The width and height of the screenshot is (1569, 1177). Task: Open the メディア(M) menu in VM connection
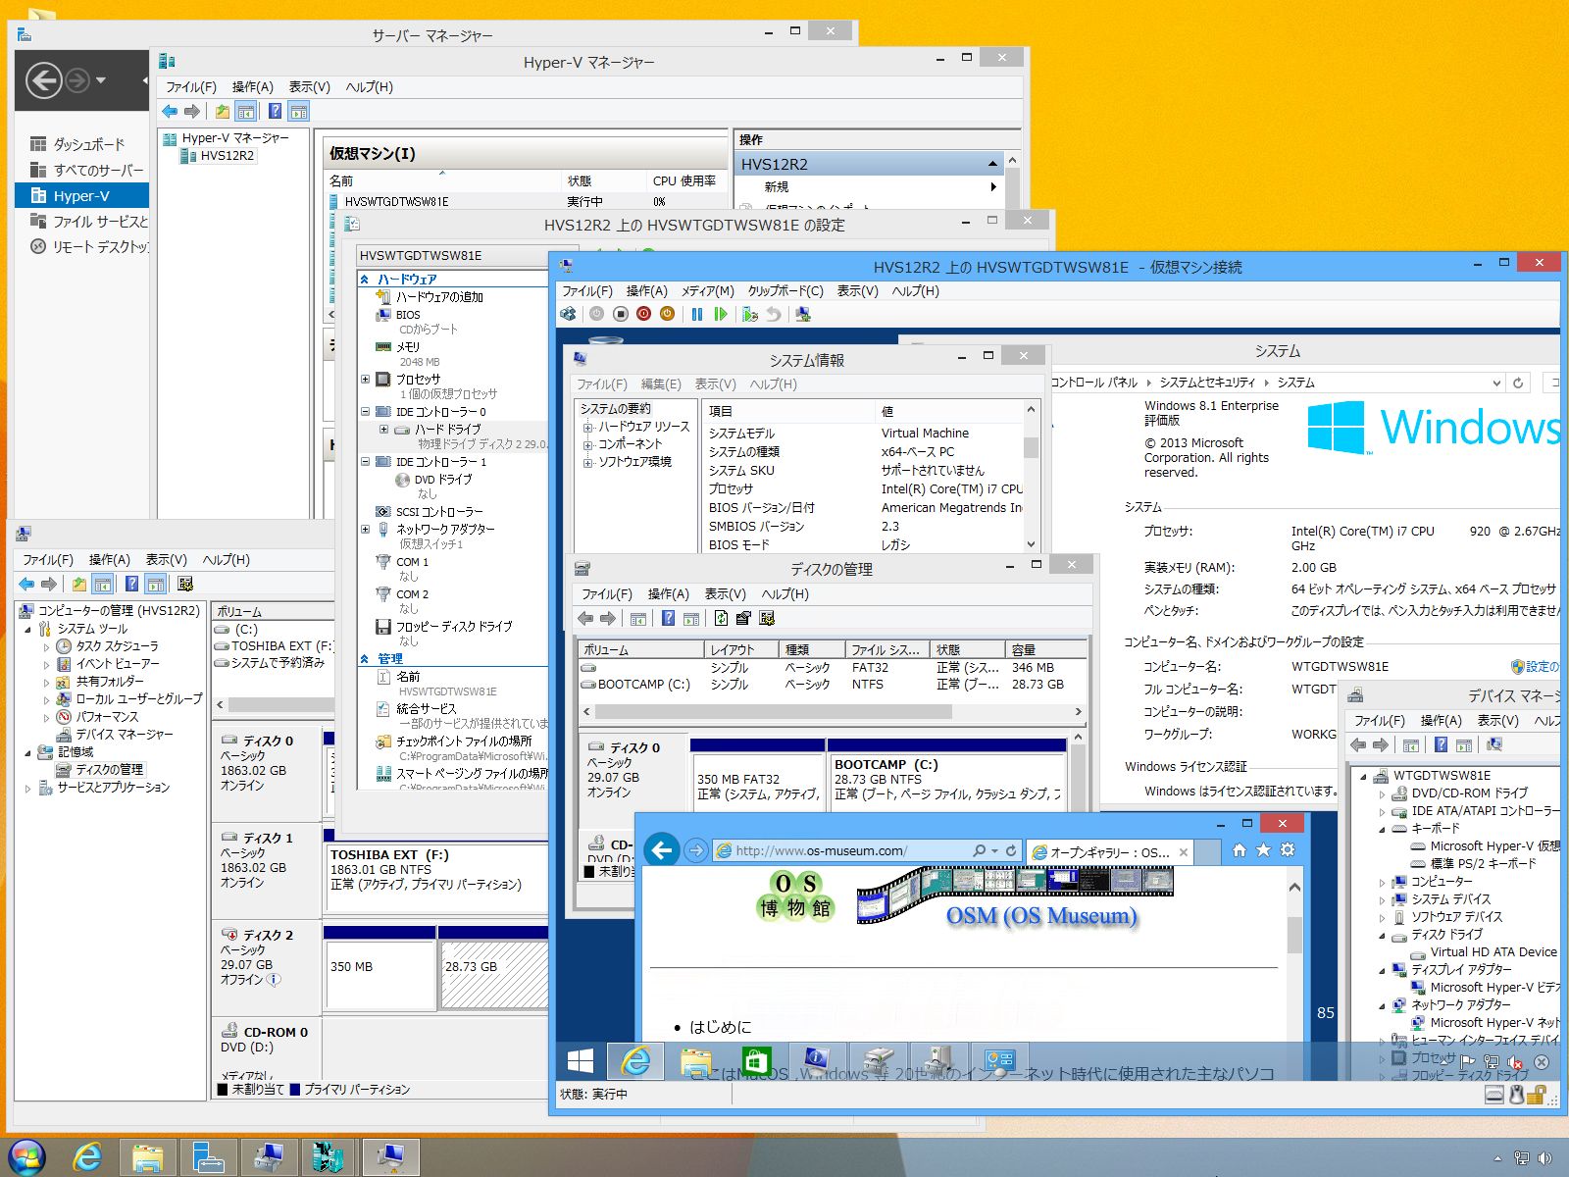(x=707, y=291)
